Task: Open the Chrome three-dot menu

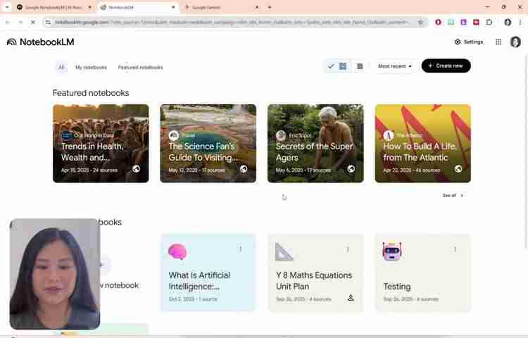Action: [520, 23]
